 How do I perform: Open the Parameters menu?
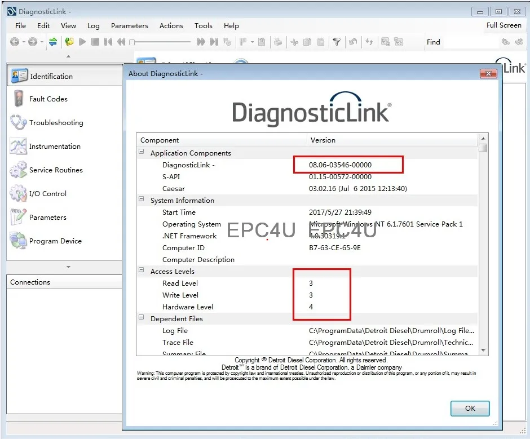pos(130,26)
